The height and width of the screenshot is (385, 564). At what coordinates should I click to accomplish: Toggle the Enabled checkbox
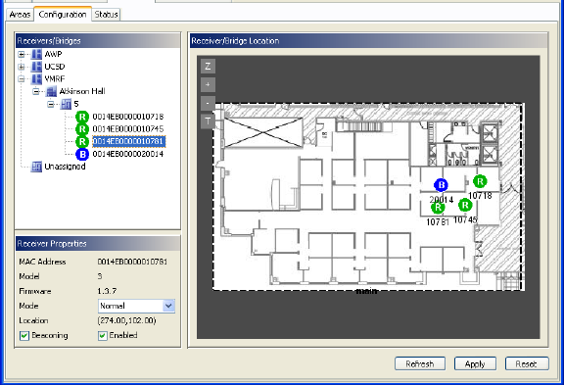tap(103, 336)
